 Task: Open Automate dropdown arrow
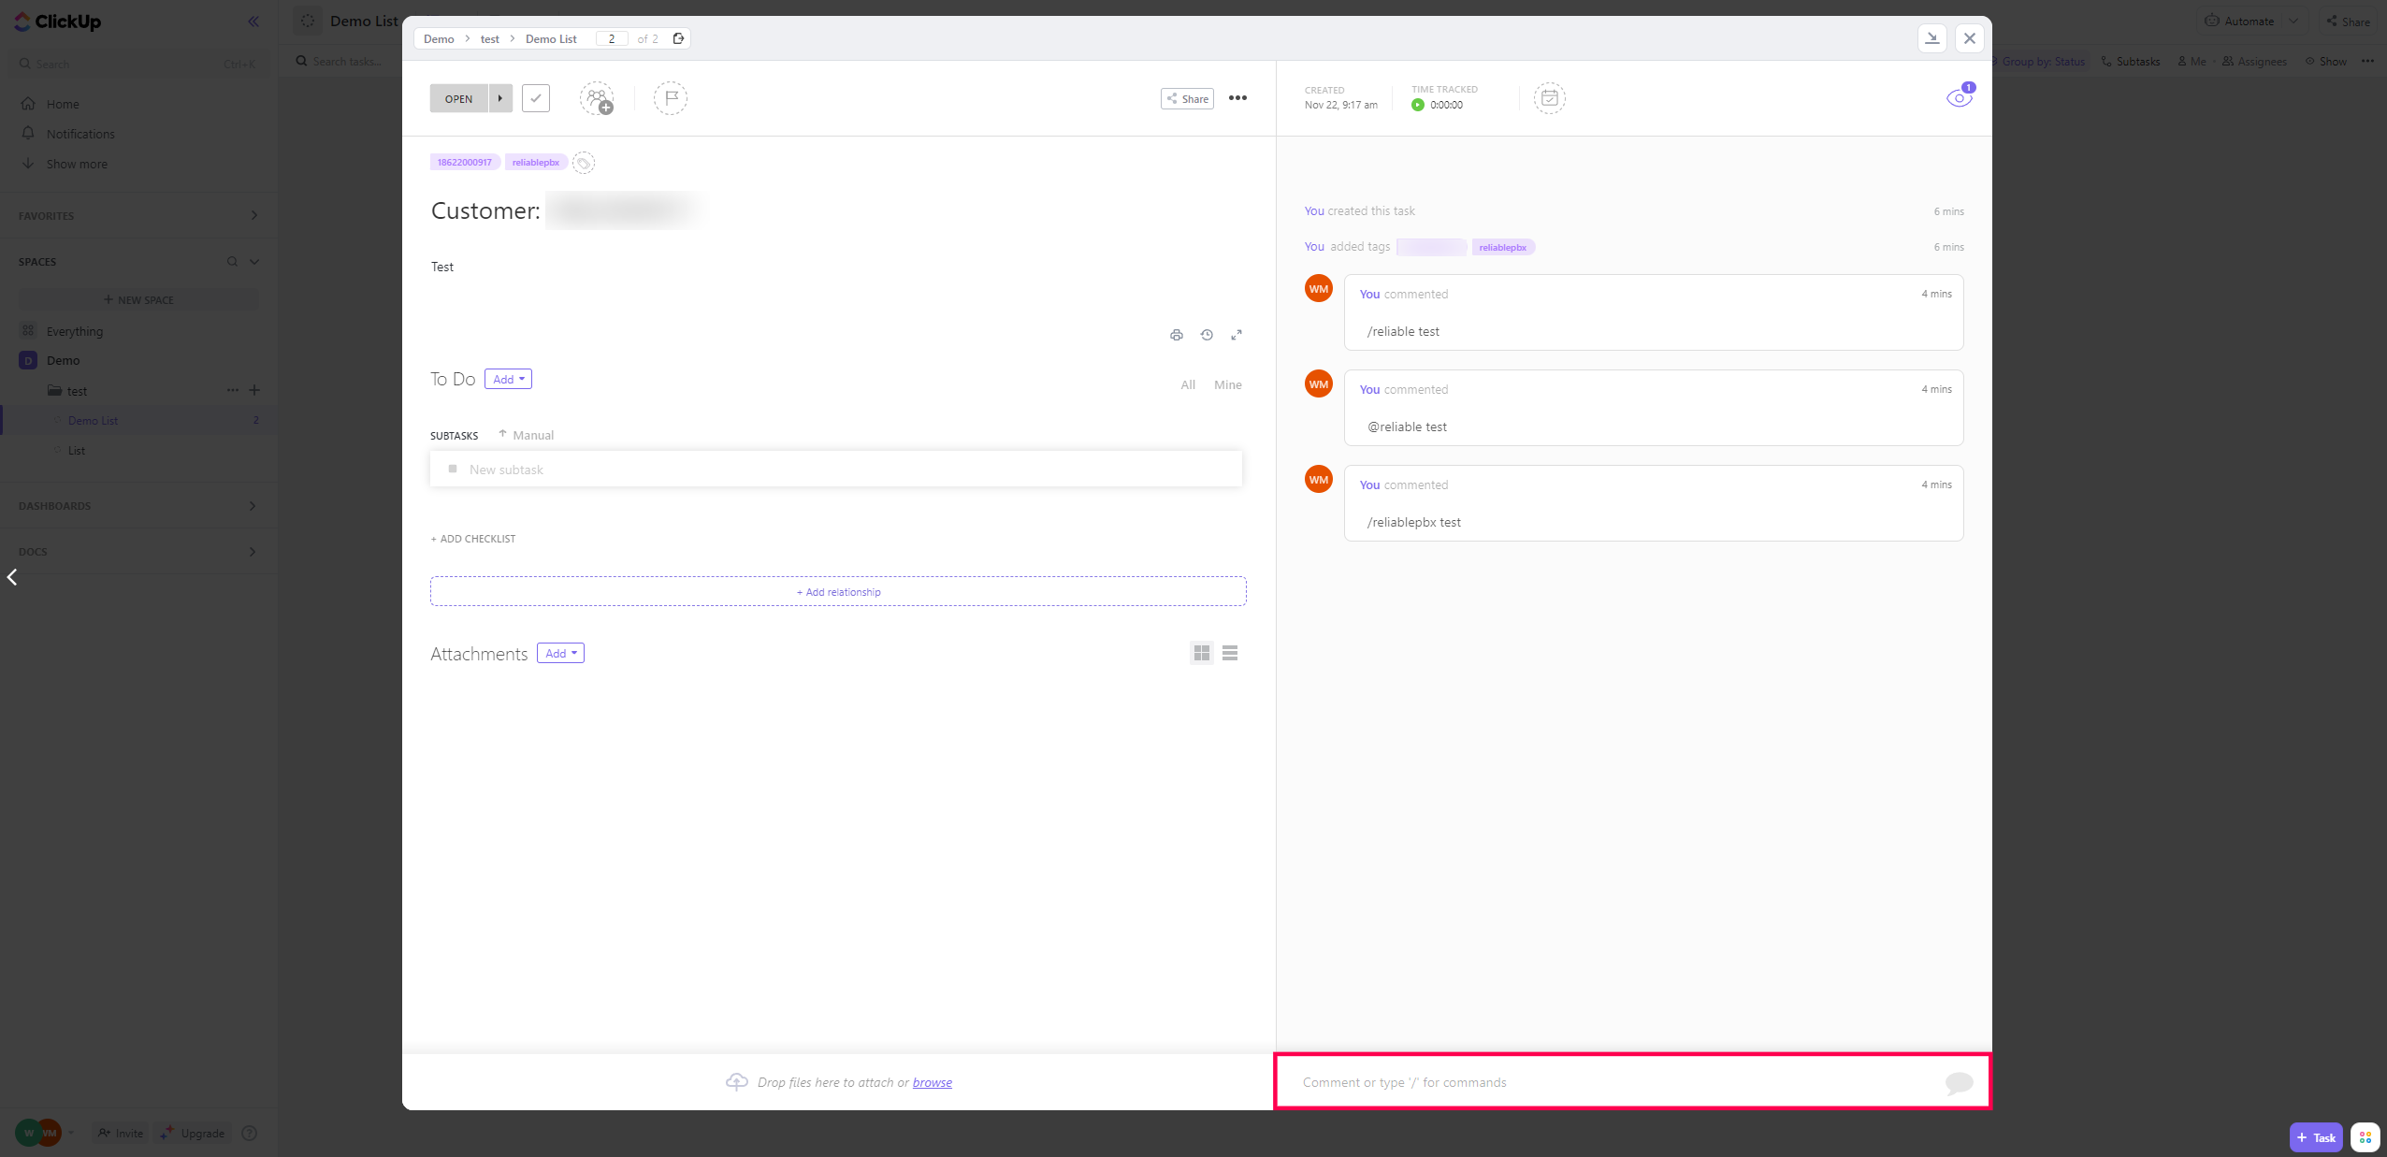coord(2293,21)
